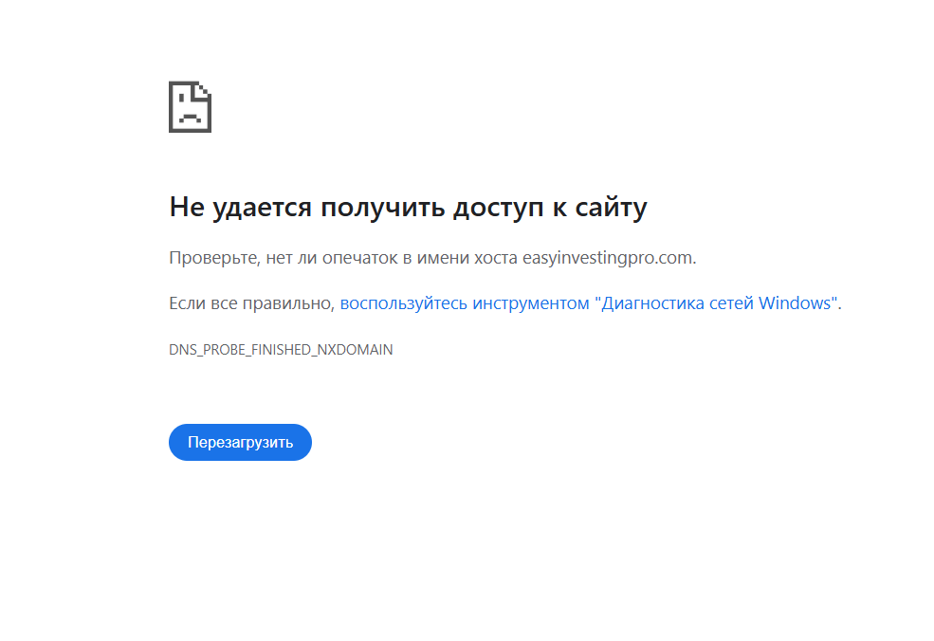Viewport: 934px width, 641px height.
Task: Click the sad page error icon
Action: tap(190, 106)
